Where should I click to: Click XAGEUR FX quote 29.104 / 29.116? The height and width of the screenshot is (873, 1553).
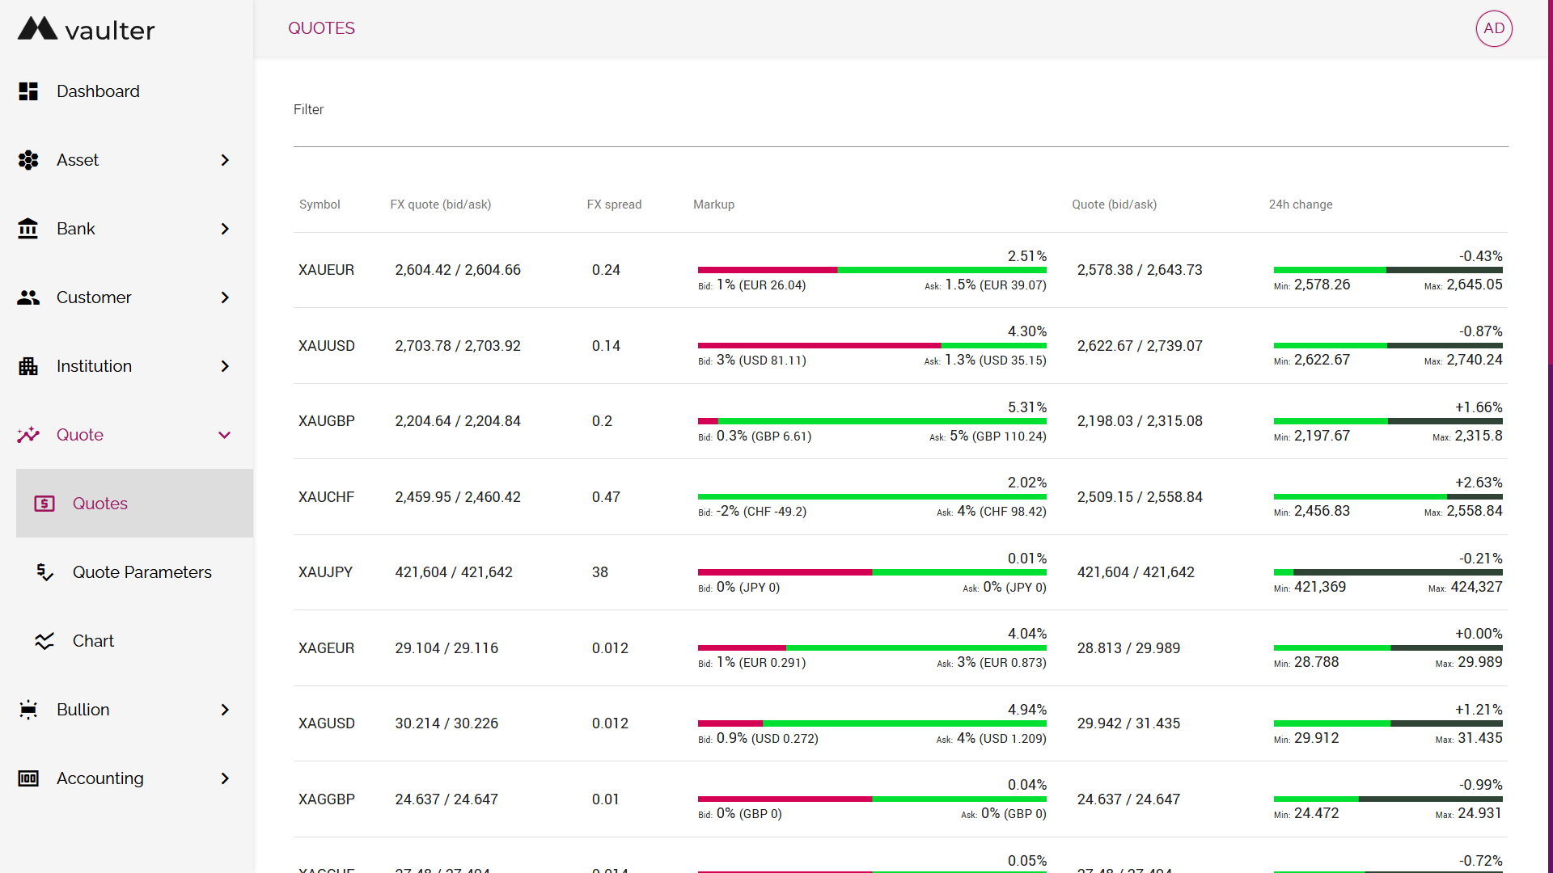pos(446,648)
